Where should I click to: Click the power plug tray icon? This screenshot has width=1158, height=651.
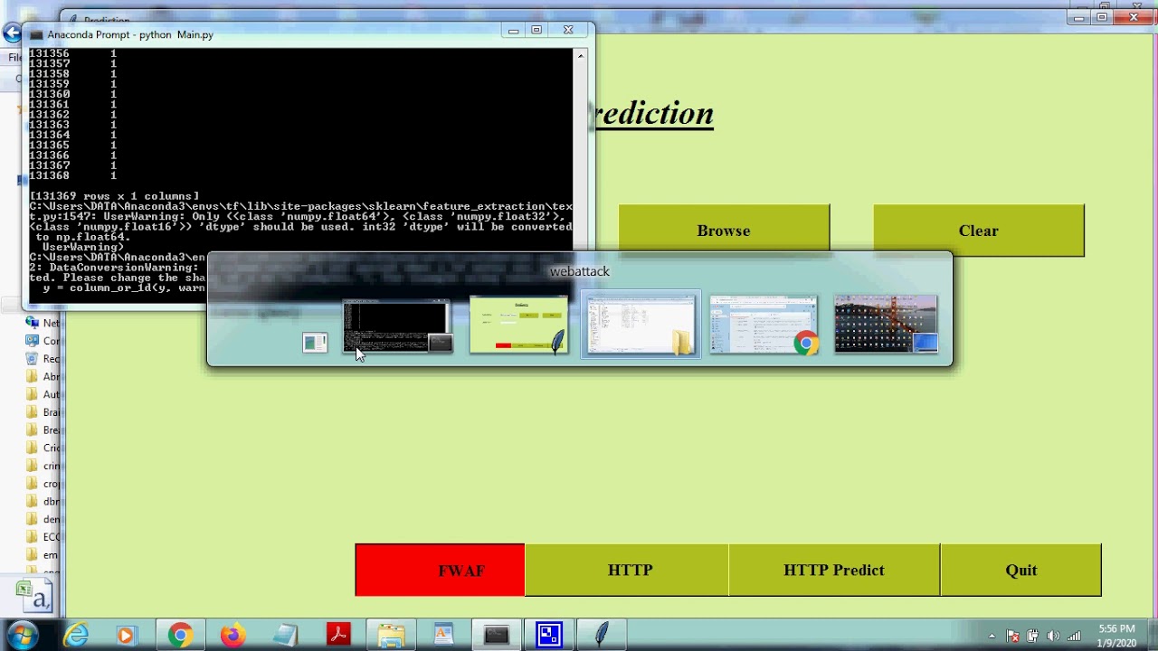pyautogui.click(x=1034, y=637)
